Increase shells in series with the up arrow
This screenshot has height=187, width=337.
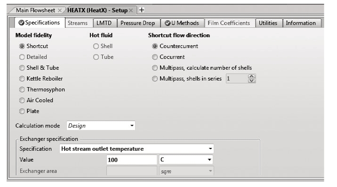(x=251, y=76)
